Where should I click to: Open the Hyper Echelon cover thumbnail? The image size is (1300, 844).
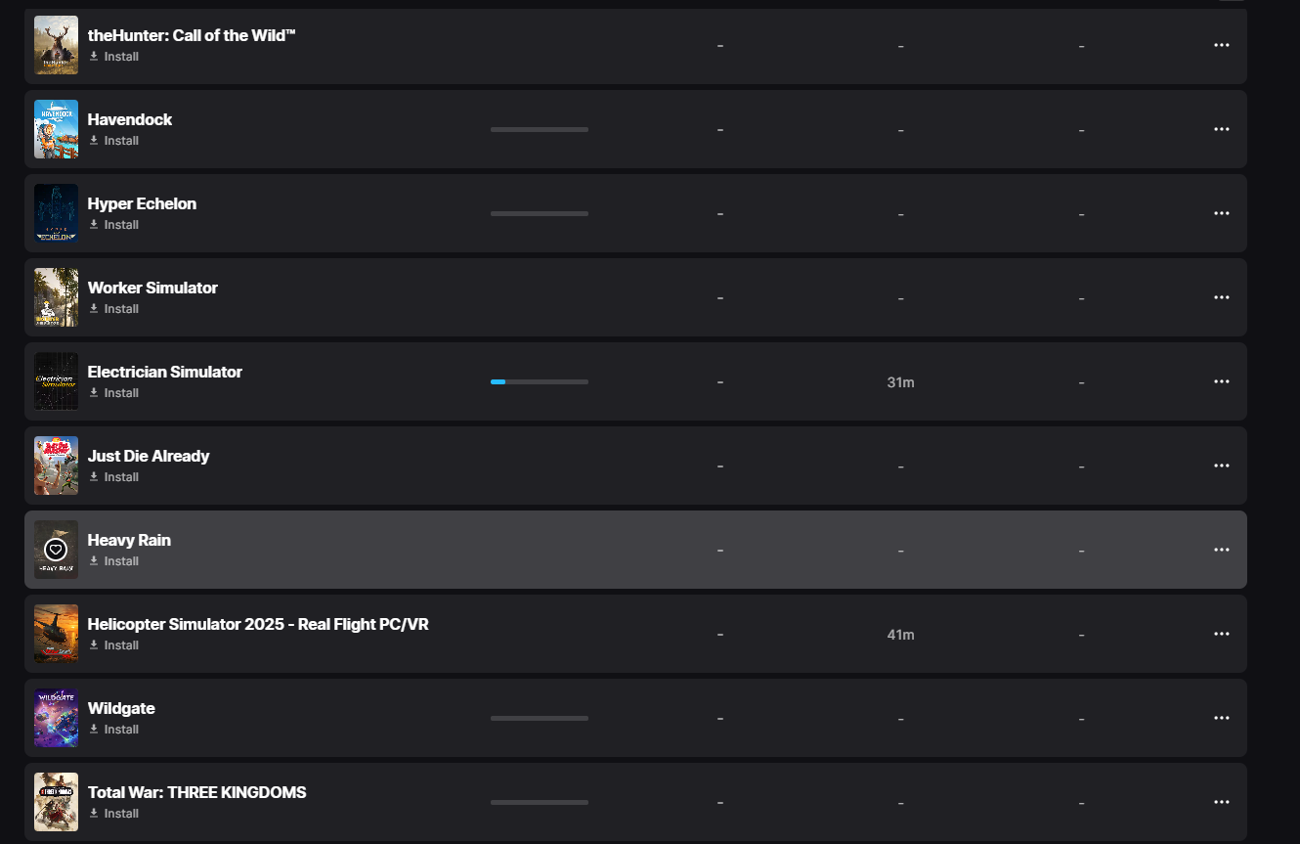tap(56, 213)
